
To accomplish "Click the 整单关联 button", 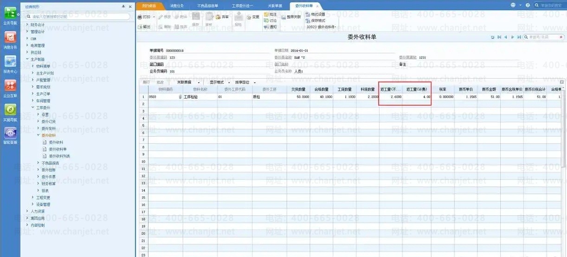I will click(290, 17).
